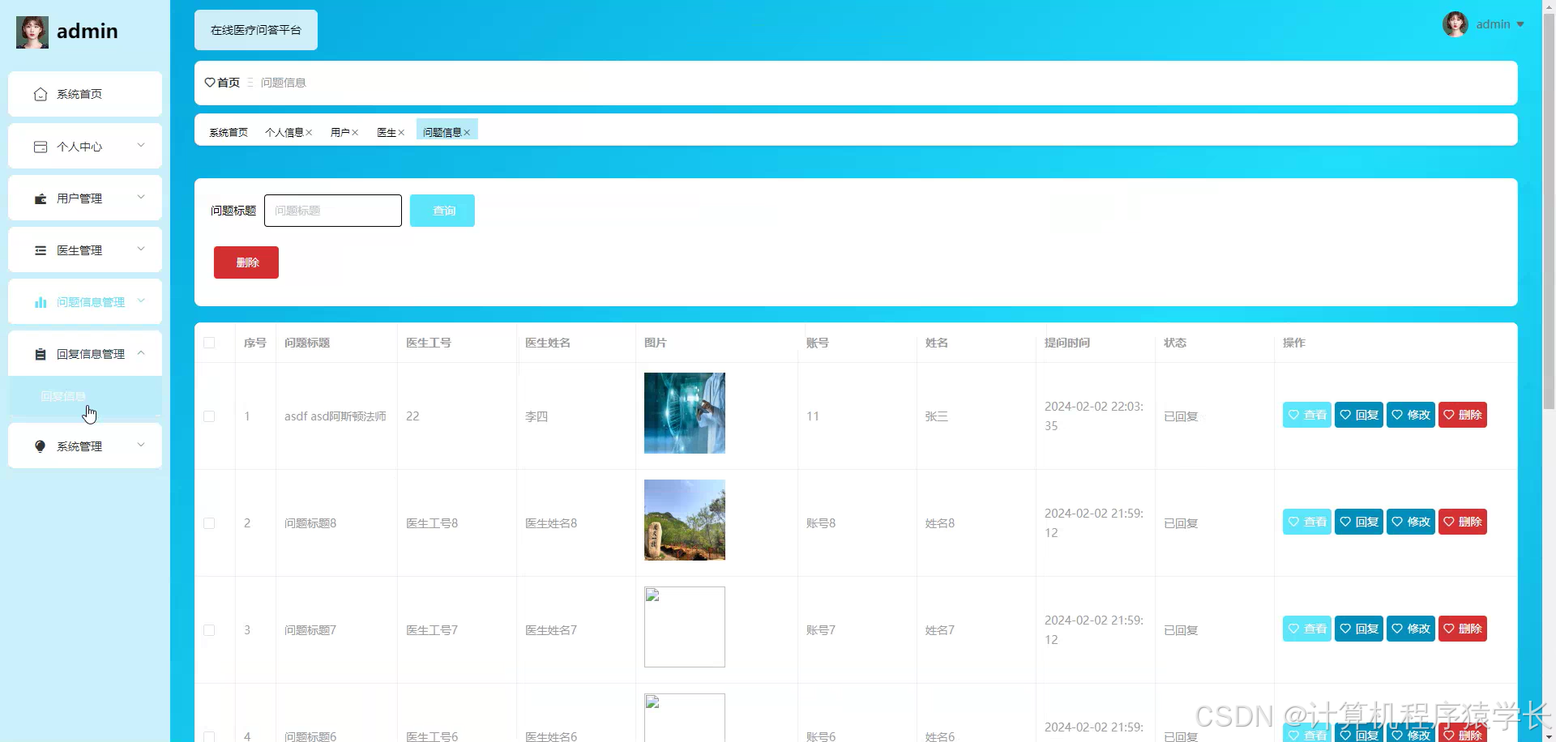The height and width of the screenshot is (742, 1556).
Task: Click 查看 for 问题标题7
Action: click(x=1306, y=629)
